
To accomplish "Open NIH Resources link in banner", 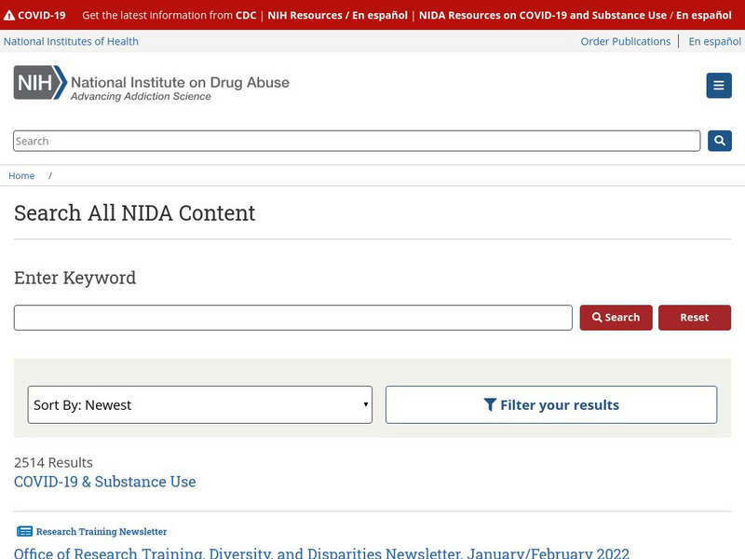I will 305,15.
